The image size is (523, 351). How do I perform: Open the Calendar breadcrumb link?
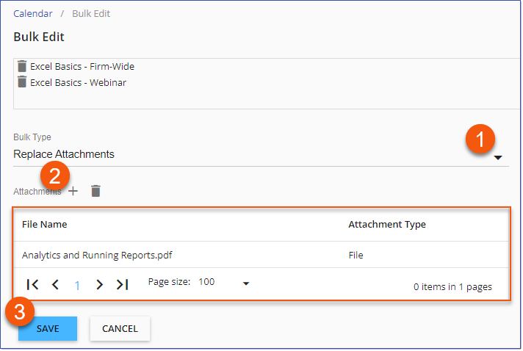pos(33,14)
